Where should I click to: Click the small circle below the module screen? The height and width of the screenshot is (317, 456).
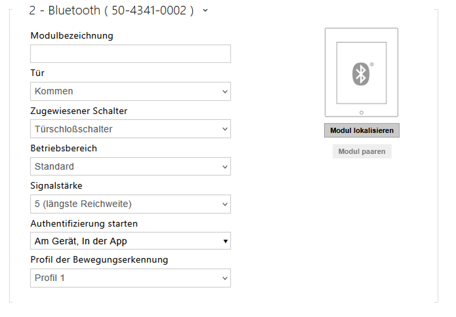362,112
